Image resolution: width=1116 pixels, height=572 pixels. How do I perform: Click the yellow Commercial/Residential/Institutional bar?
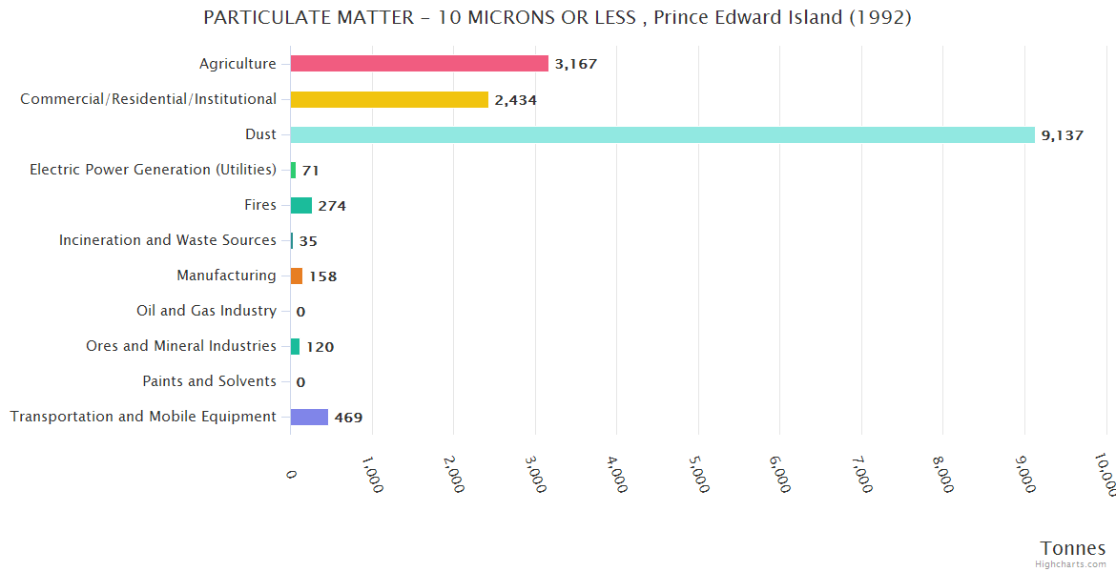click(389, 99)
